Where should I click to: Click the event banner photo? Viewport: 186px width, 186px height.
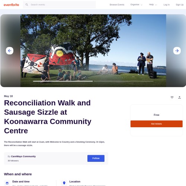click(x=93, y=51)
